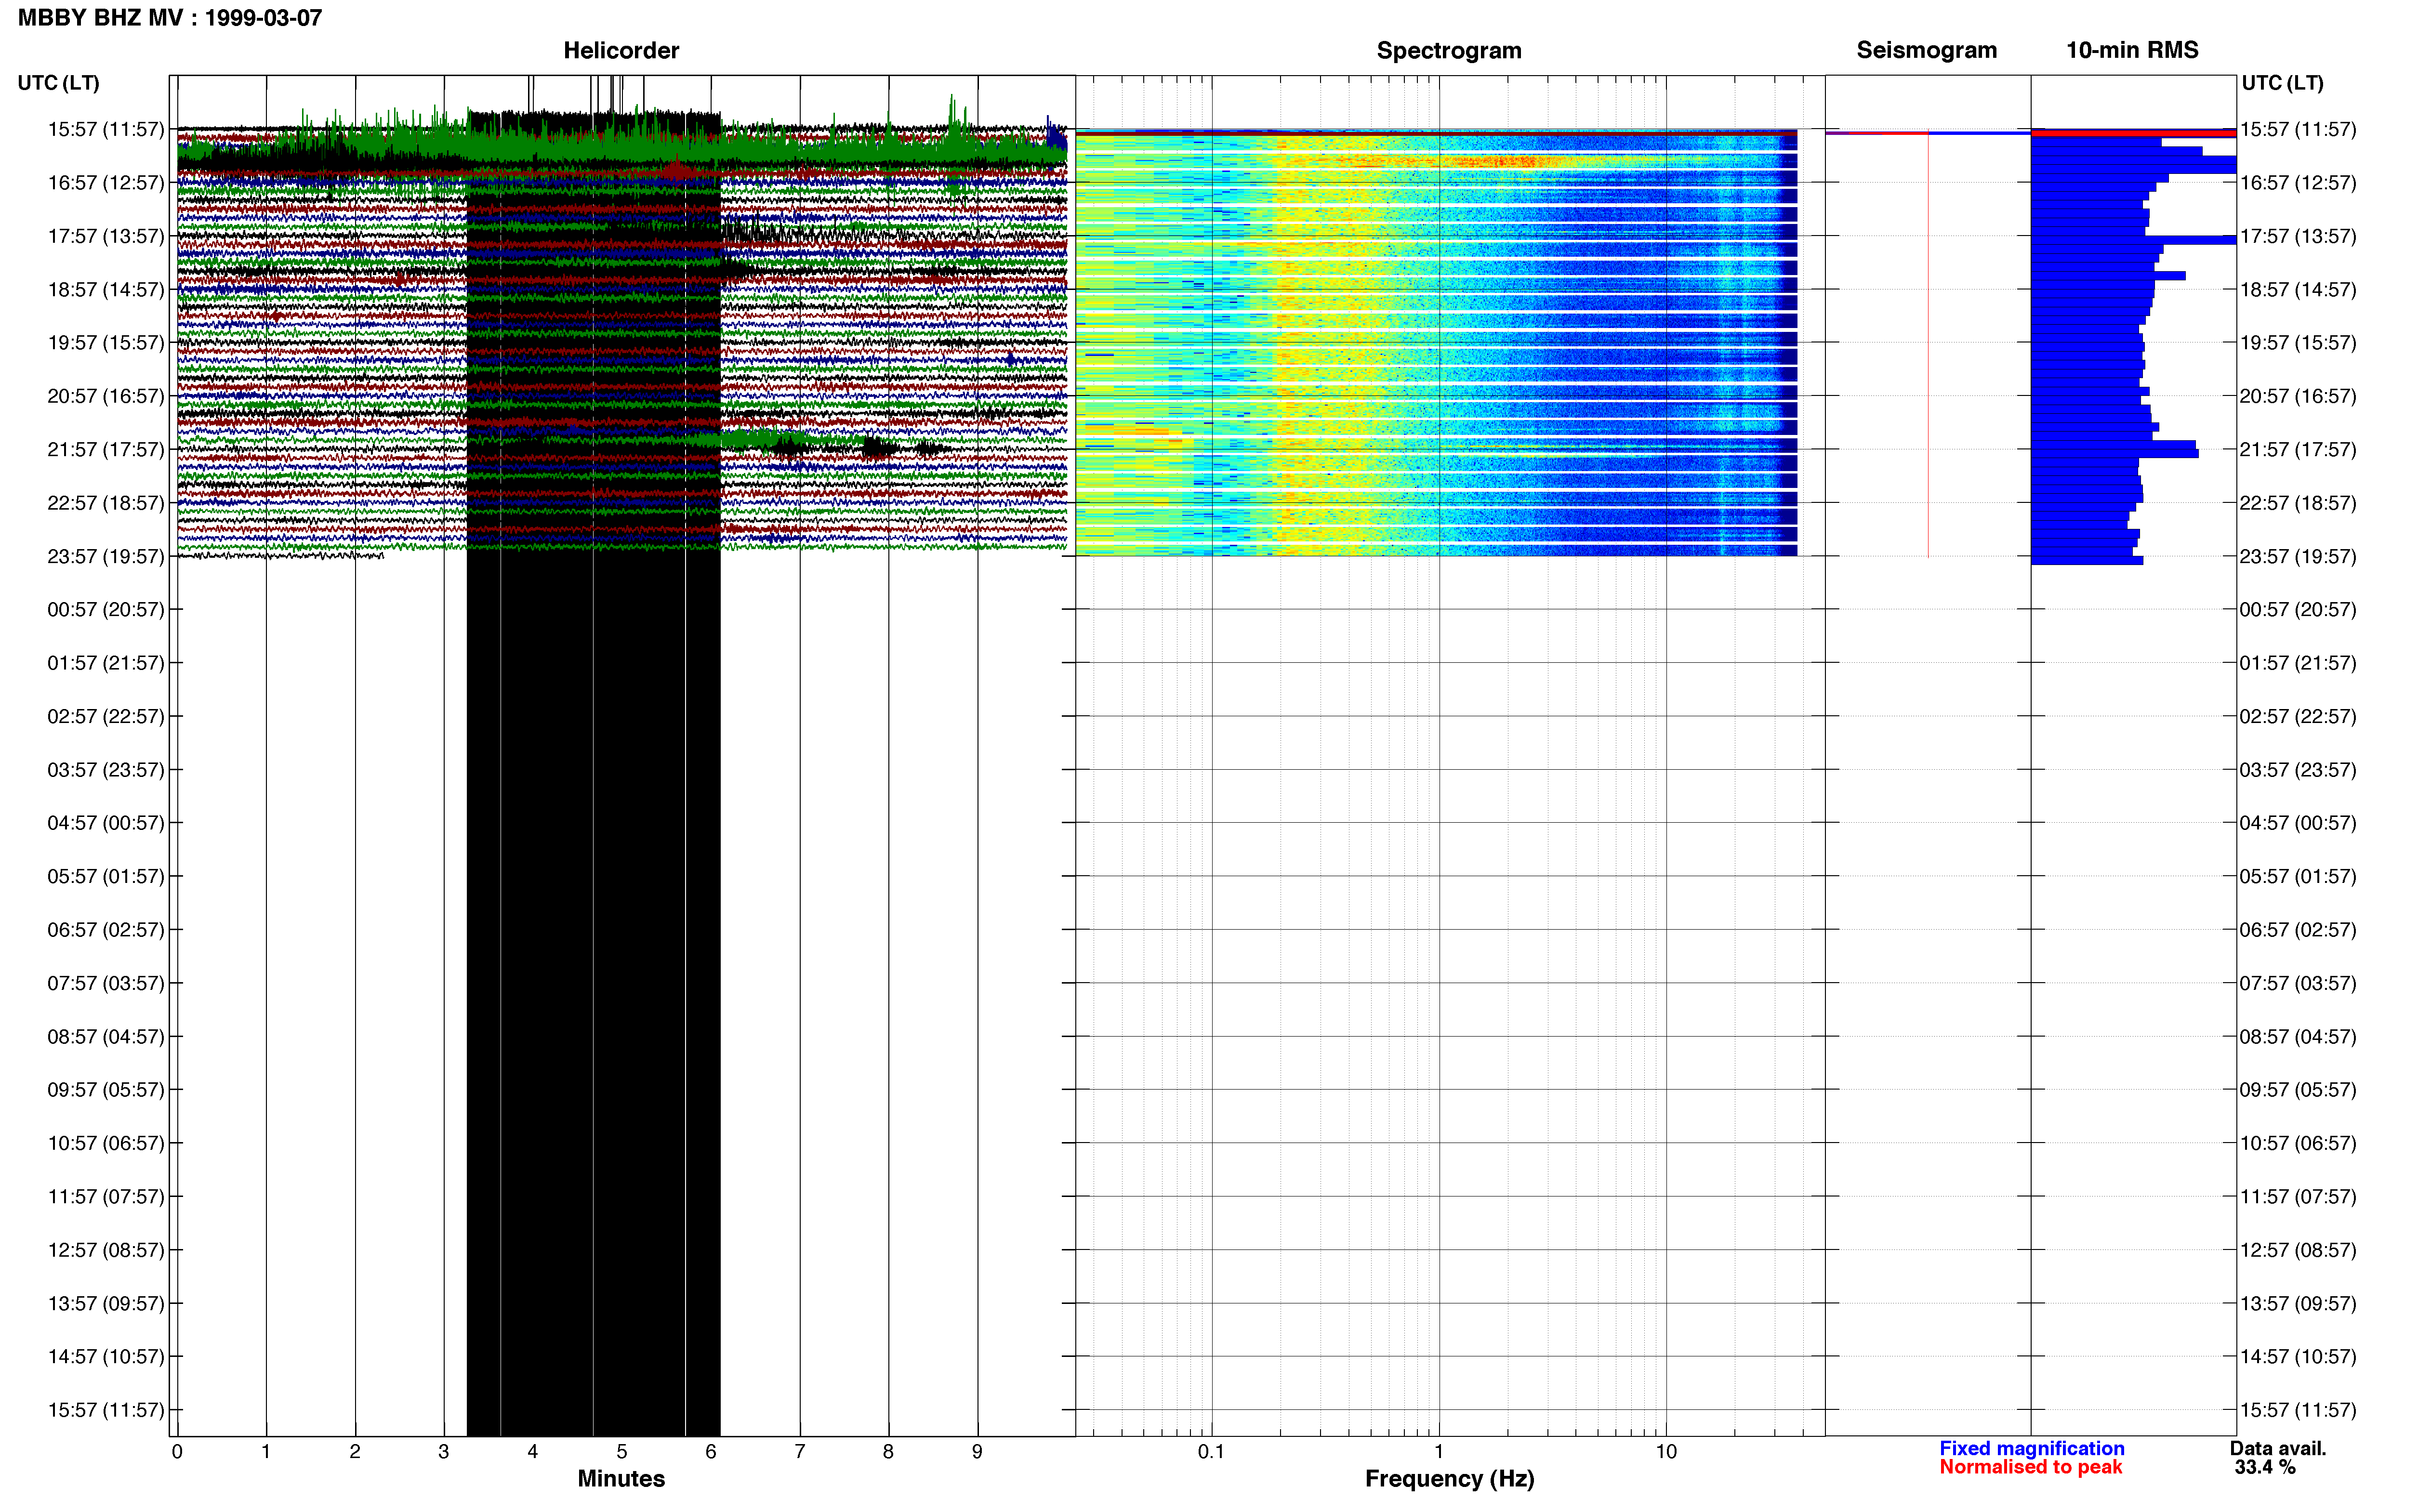Click the right '16:57 (12:57)' time label
Viewport: 2418px width, 1512px height.
point(2297,183)
